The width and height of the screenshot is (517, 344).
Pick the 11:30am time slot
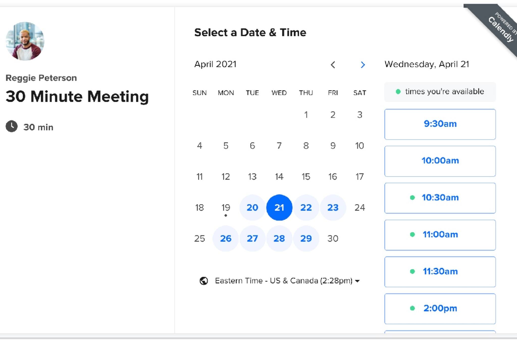[x=440, y=272]
